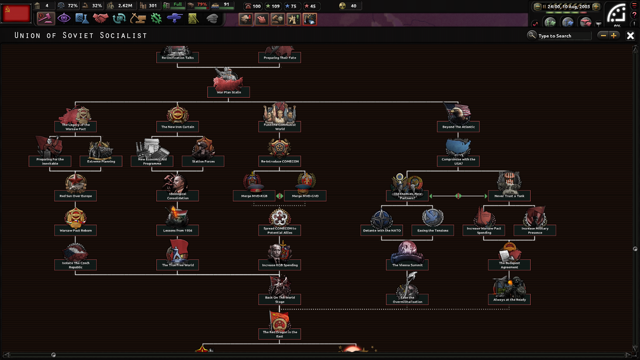Zoom out focus tree with minus button

[603, 36]
